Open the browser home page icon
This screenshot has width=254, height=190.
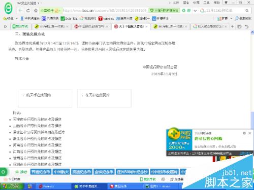coord(36,11)
